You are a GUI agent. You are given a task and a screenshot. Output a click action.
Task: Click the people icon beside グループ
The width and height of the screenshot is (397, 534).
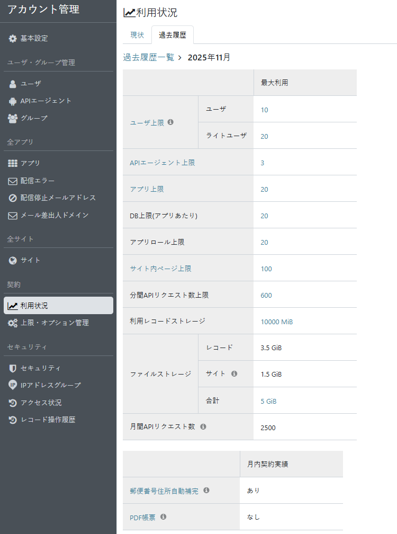click(13, 118)
